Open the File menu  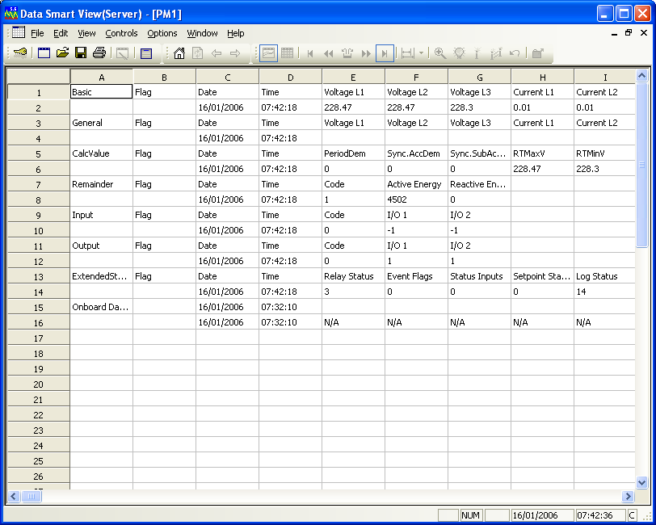point(37,33)
